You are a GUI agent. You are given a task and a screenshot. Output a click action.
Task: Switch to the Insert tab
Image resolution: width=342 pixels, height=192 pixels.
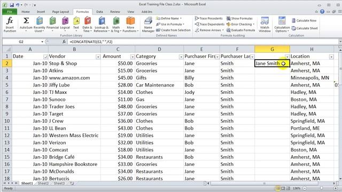[41, 12]
